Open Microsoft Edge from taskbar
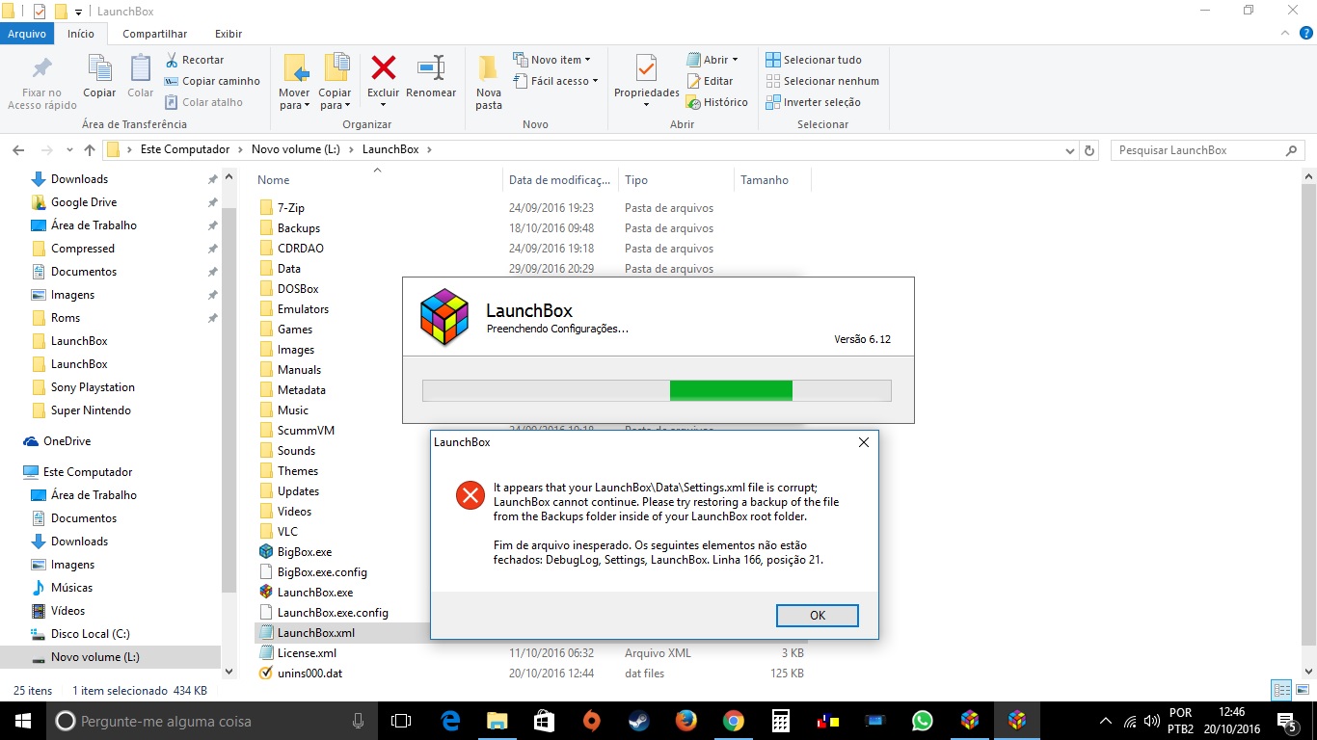 [x=450, y=721]
